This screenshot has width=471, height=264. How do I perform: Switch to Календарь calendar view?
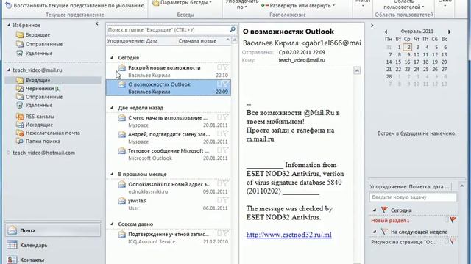[53, 245]
